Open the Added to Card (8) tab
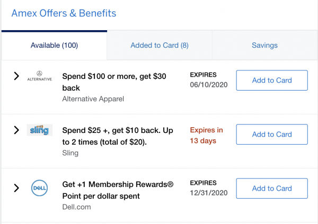Viewport: 318px width, 224px height. pyautogui.click(x=160, y=46)
